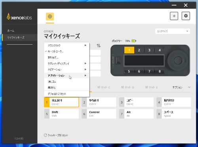Screen dimensions: 198x147
Task: Select key 3 コピー Ctrl+C
Action: point(136,102)
